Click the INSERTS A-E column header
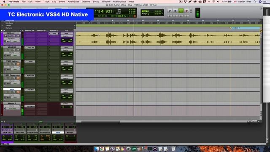The image size is (270, 152). [30, 31]
